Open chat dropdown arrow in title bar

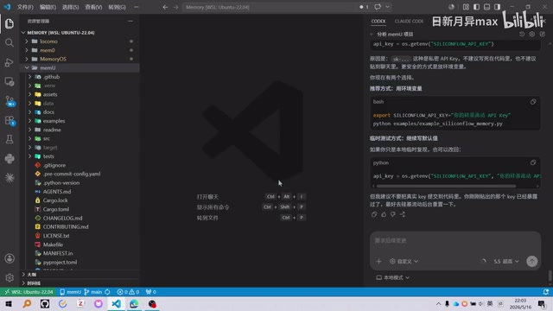pyautogui.click(x=387, y=7)
